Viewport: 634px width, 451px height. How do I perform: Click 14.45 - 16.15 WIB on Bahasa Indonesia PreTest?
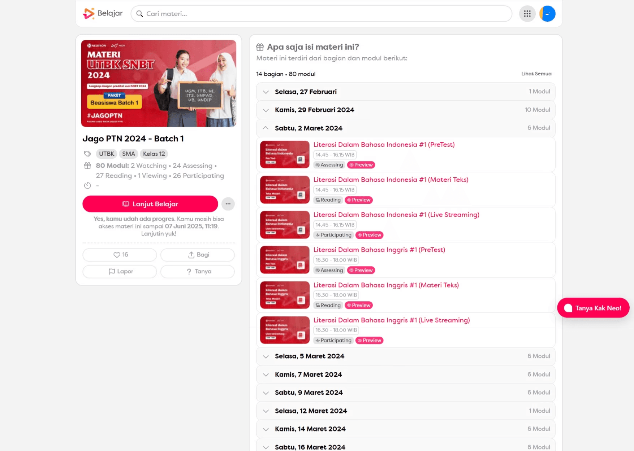click(x=335, y=155)
